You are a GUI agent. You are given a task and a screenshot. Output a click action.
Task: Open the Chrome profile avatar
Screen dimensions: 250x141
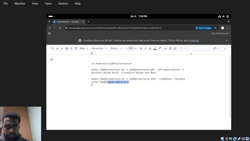click(223, 28)
